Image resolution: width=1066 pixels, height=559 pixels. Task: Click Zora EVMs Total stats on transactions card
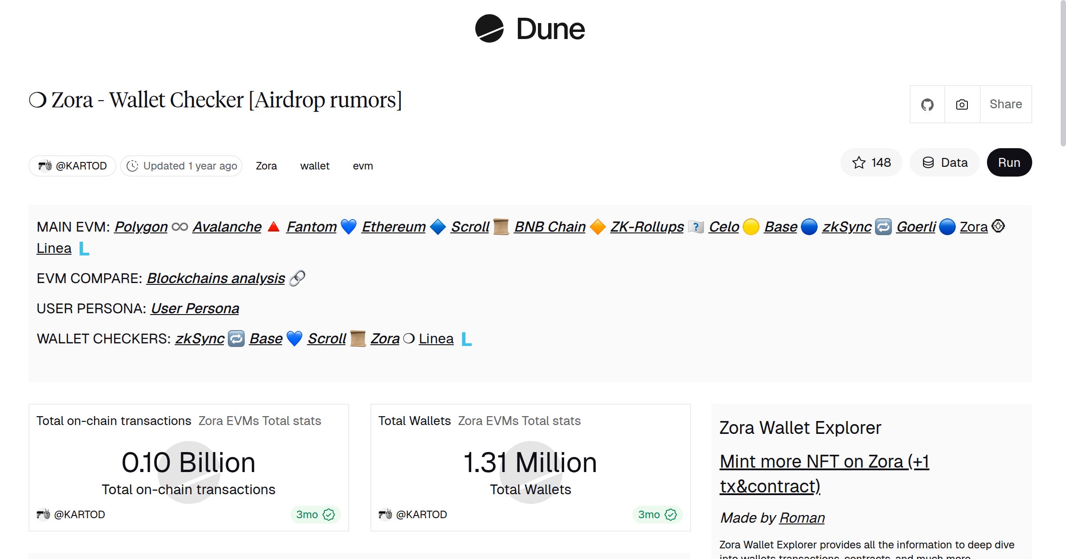pyautogui.click(x=260, y=421)
